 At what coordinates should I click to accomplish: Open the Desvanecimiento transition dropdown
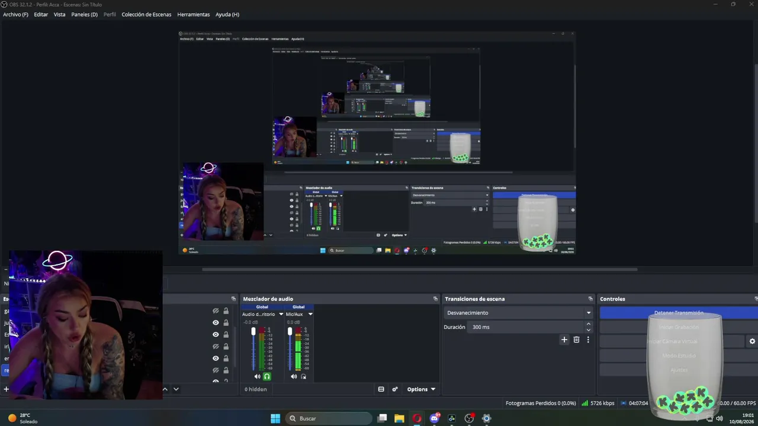518,312
